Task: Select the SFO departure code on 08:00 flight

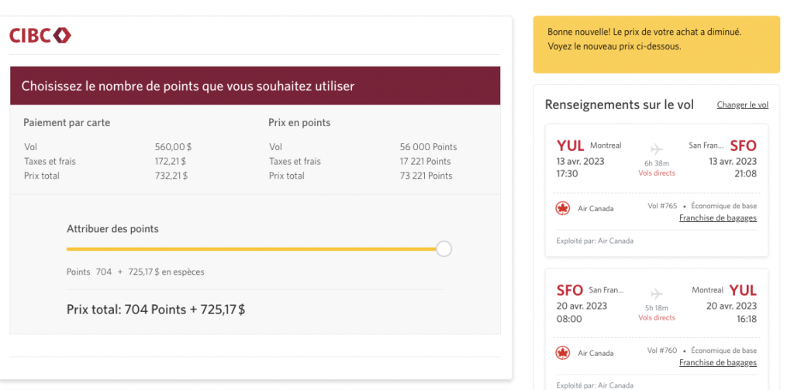Action: (x=570, y=291)
